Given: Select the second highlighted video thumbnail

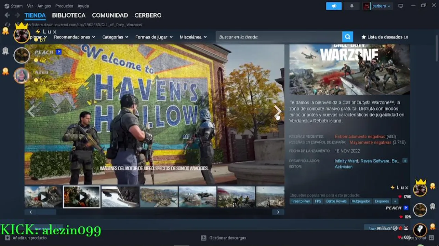Looking at the screenshot, I should pos(82,197).
